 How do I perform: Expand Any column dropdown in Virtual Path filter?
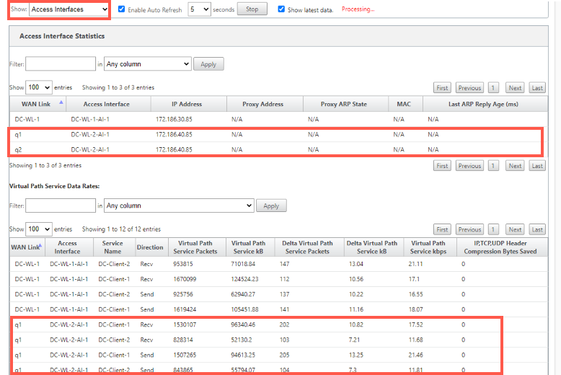179,206
